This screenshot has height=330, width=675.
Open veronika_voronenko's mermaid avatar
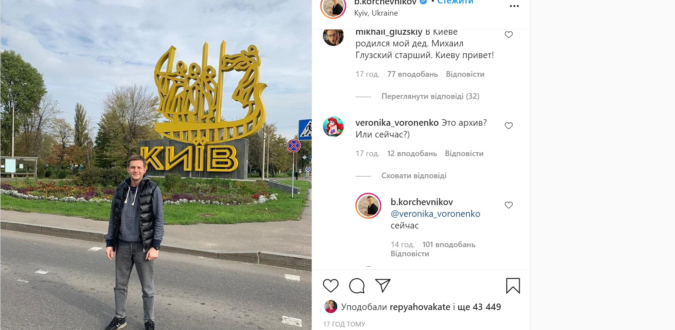(x=333, y=127)
